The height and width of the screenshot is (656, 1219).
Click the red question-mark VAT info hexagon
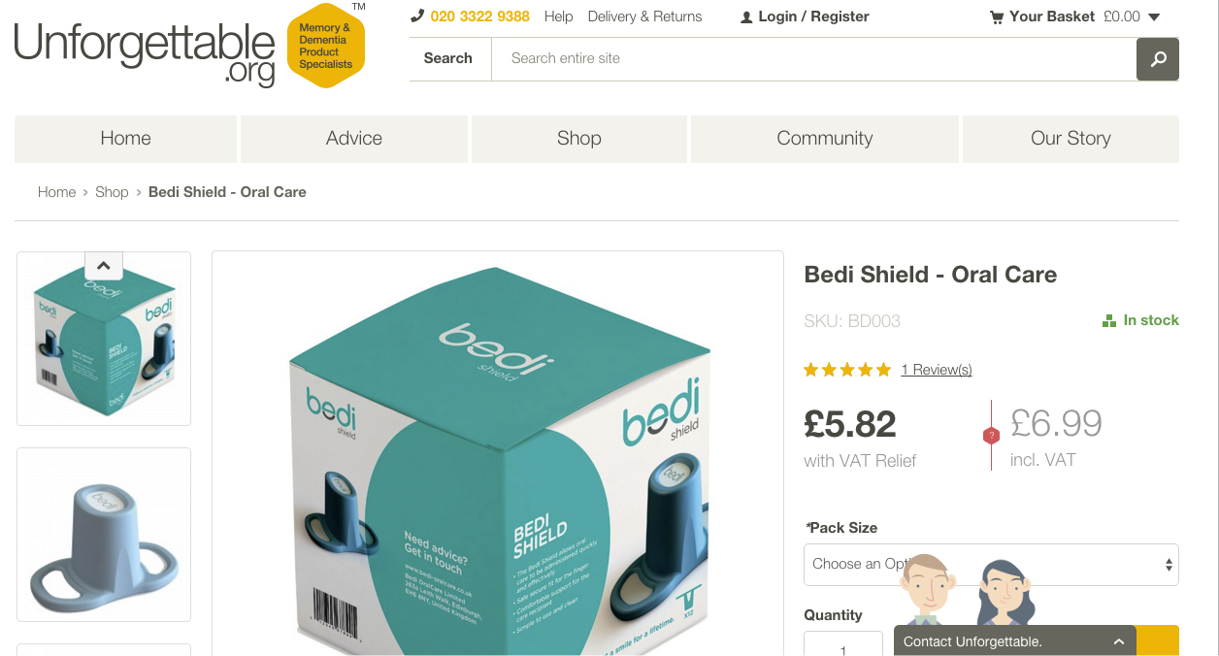(991, 436)
